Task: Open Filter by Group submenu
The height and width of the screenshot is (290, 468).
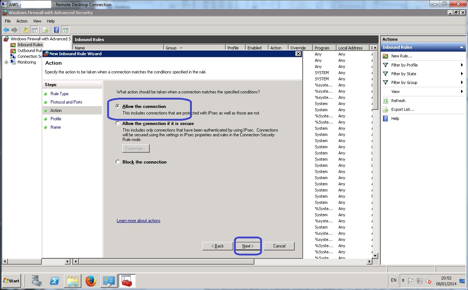Action: coord(423,82)
